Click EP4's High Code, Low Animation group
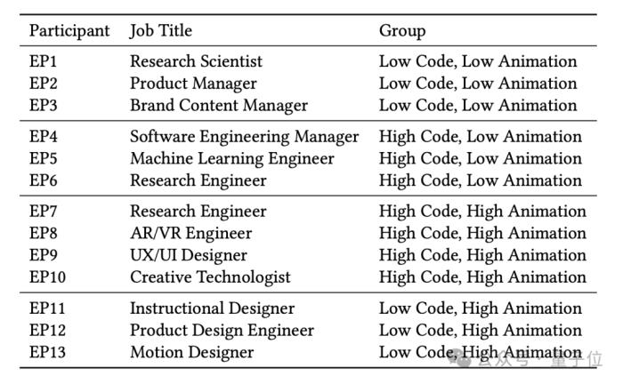Screen dimensions: 623x384 click(480, 137)
